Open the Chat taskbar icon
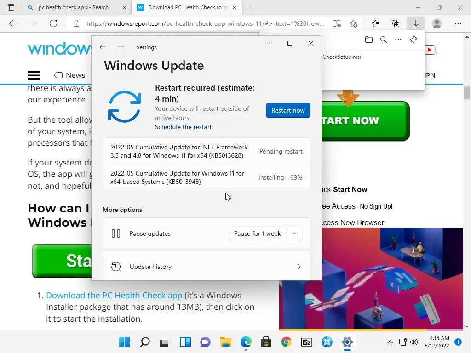The image size is (471, 353). point(206,342)
